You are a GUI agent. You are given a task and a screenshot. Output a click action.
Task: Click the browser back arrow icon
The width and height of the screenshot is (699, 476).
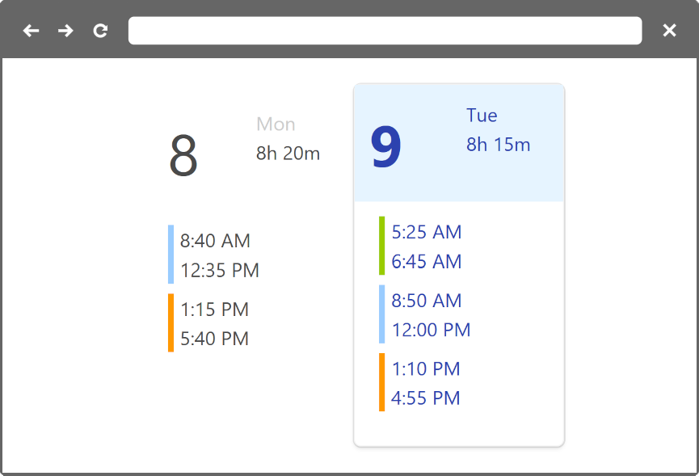31,30
